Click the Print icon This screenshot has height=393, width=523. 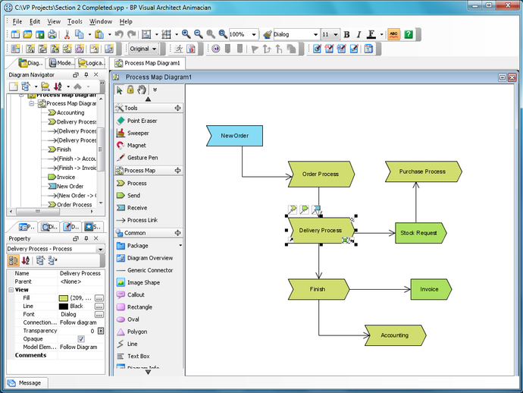[52, 34]
